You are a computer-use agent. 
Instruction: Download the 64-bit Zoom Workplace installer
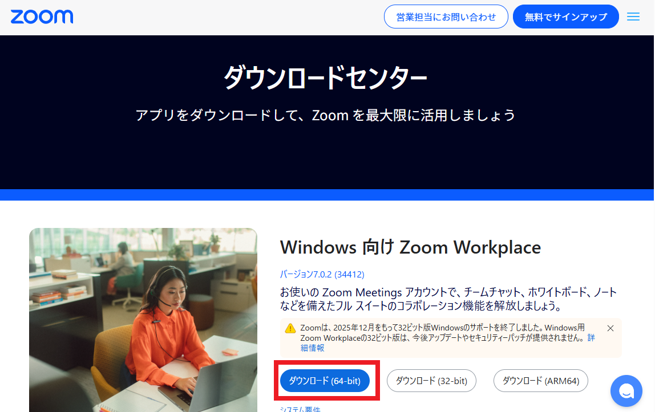325,381
